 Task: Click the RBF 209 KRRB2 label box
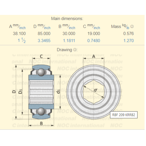pyautogui.click(x=124, y=115)
